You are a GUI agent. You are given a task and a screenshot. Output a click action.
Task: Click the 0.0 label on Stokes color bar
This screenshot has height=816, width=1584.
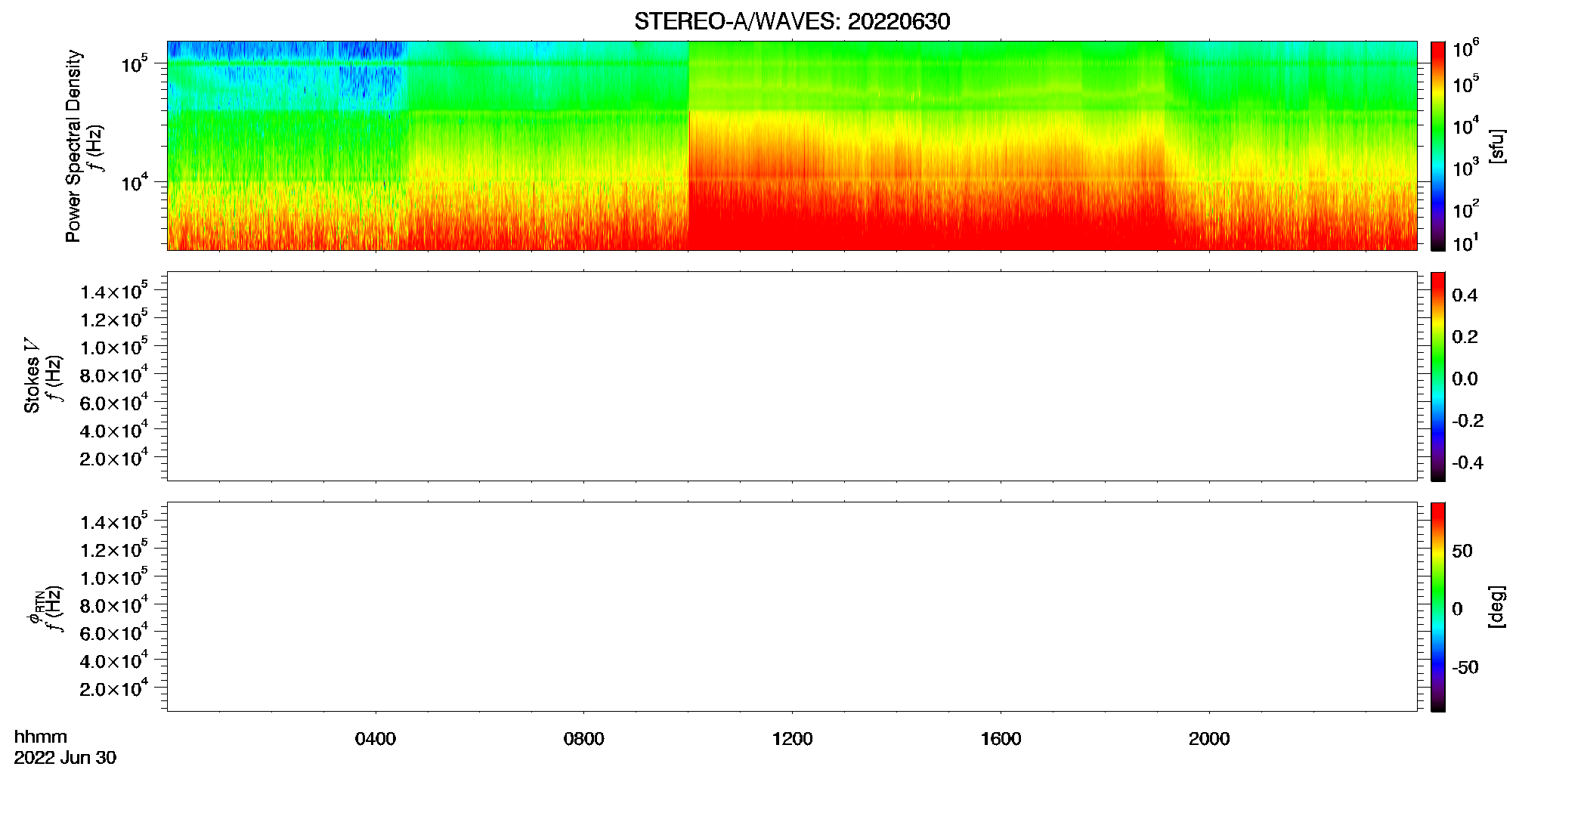1465,379
